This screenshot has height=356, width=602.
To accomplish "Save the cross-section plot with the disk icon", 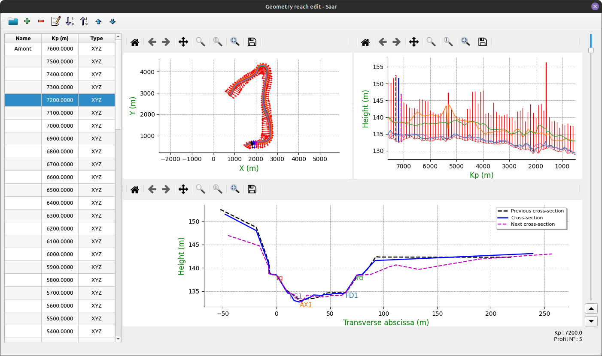I will (252, 189).
